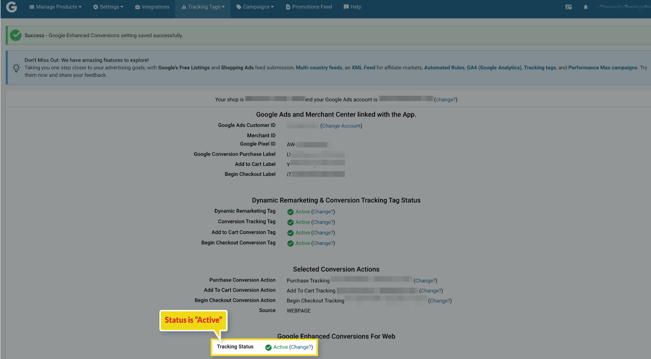Follow the Automated Rules link
The width and height of the screenshot is (651, 359).
pos(444,68)
